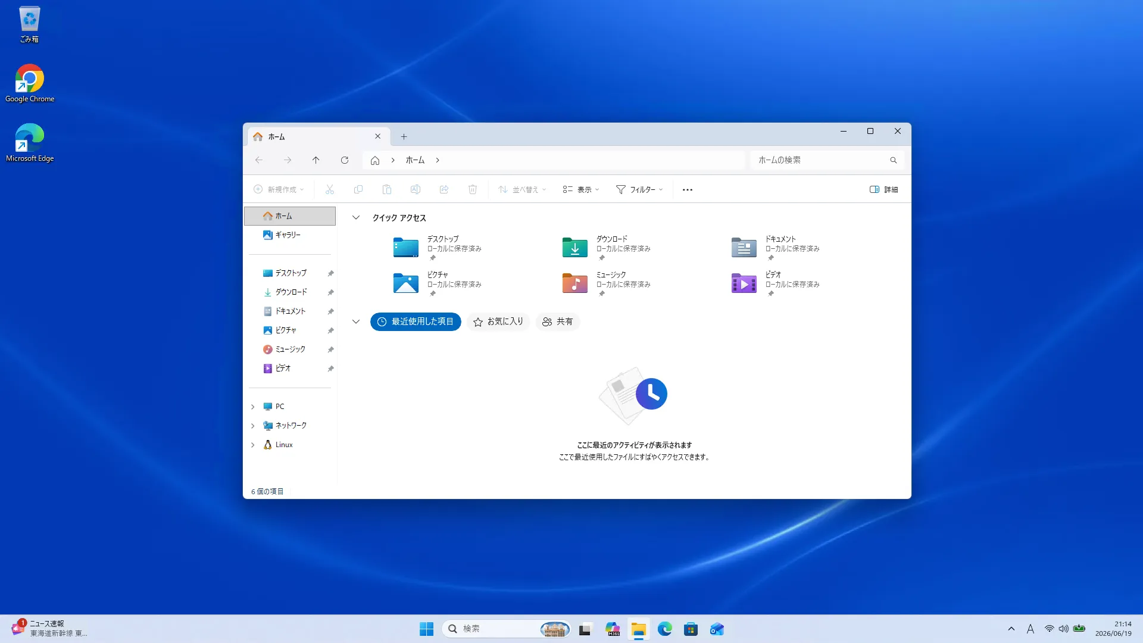Click the search magnifier icon in ホームの検索

893,160
